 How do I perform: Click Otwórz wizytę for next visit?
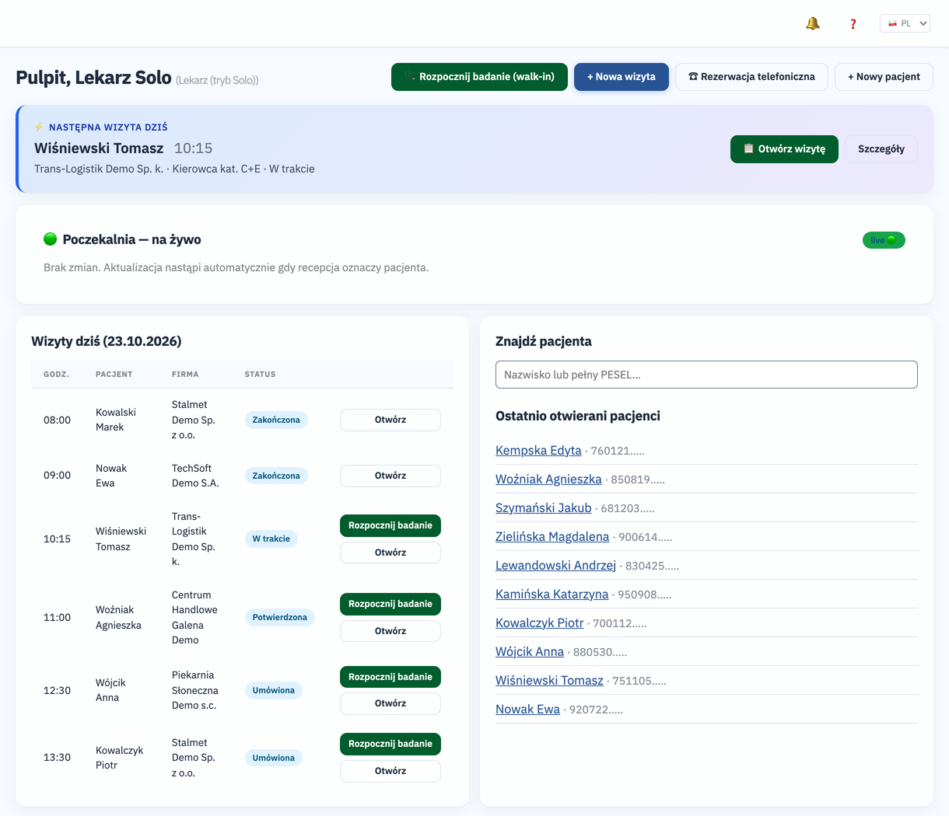(784, 149)
